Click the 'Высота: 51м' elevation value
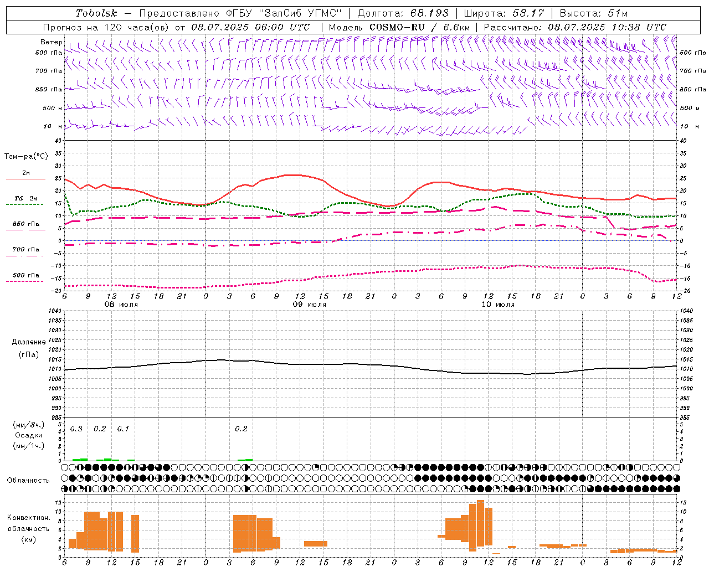709x567 pixels. pos(593,13)
